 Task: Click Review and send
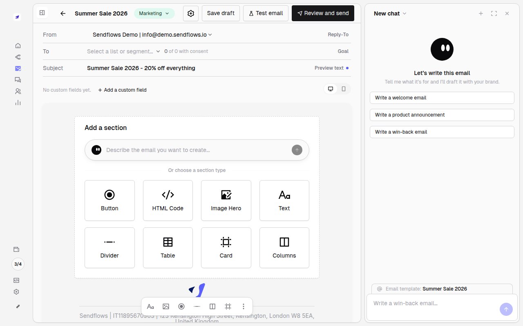323,13
